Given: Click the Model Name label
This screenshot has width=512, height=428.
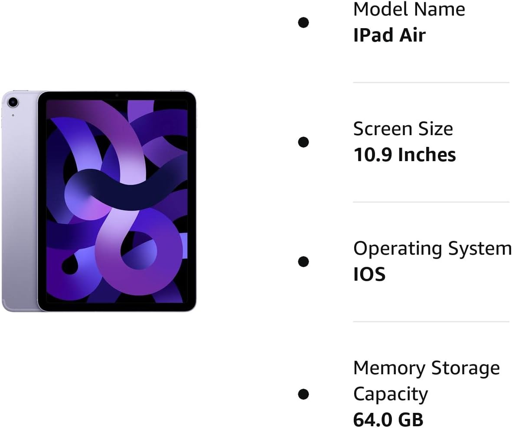Looking at the screenshot, I should click(409, 9).
